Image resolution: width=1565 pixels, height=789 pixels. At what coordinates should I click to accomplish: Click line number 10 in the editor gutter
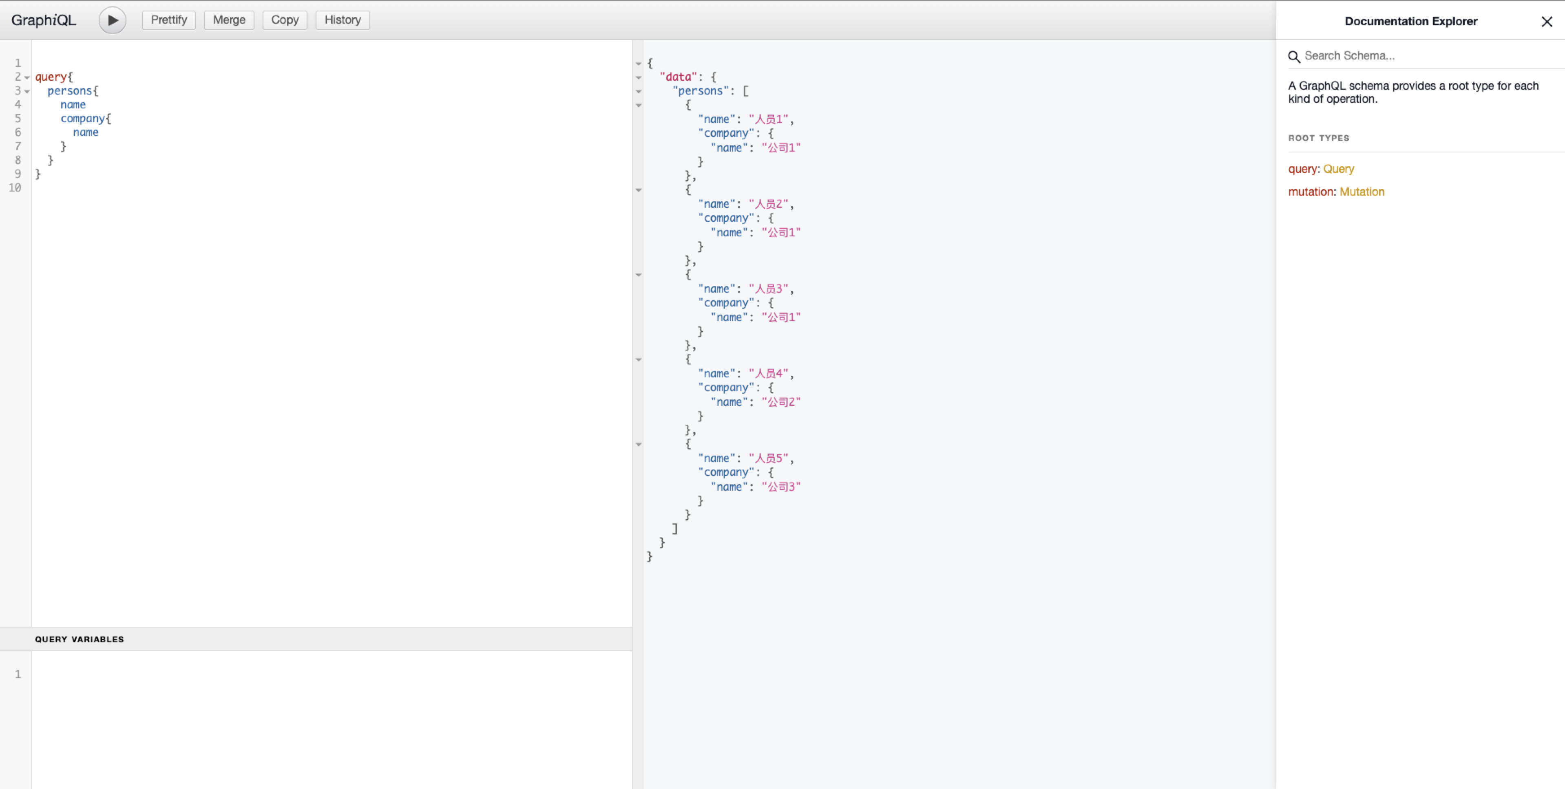pyautogui.click(x=15, y=188)
